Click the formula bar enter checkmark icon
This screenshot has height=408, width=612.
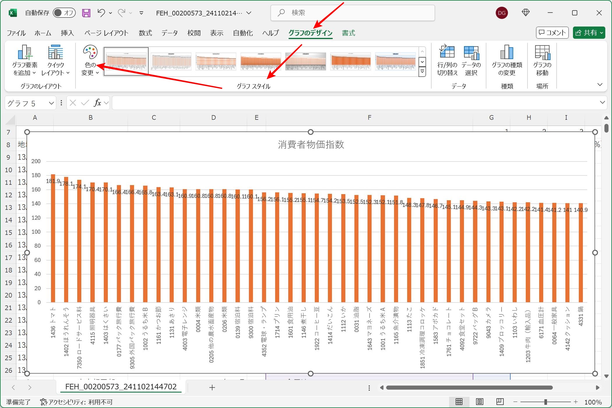tap(85, 103)
